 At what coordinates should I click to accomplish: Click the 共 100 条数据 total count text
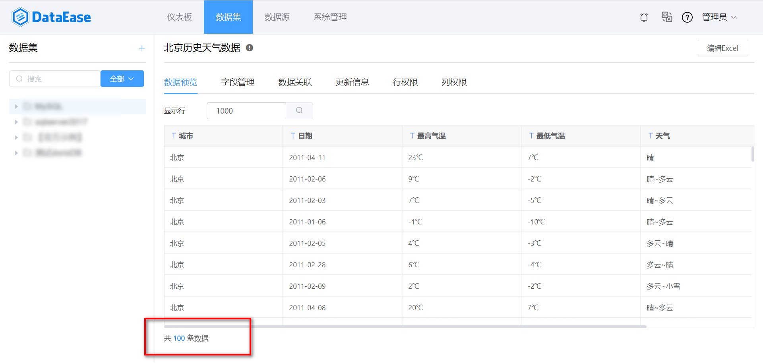[x=186, y=338]
